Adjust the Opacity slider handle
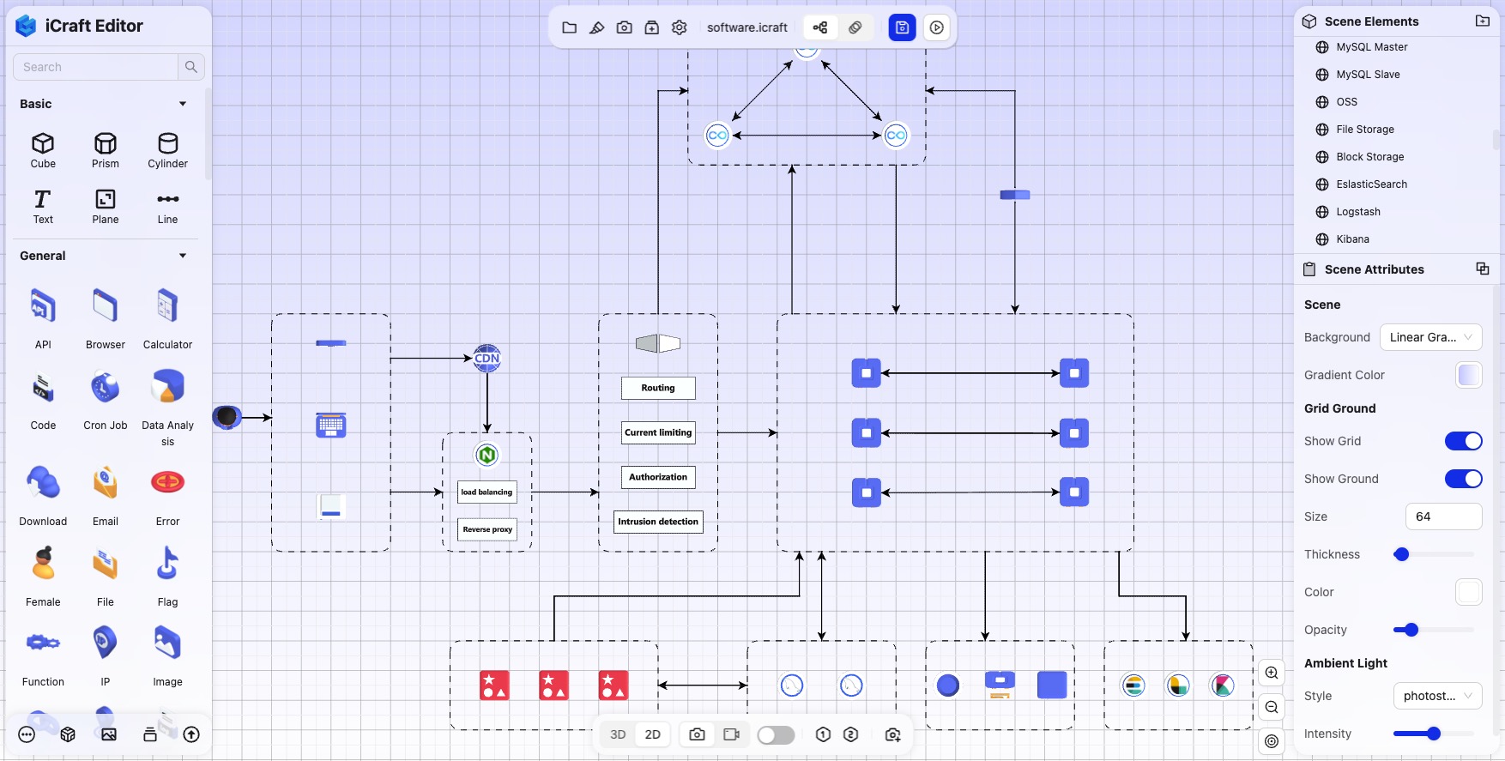1505x761 pixels. click(1411, 630)
